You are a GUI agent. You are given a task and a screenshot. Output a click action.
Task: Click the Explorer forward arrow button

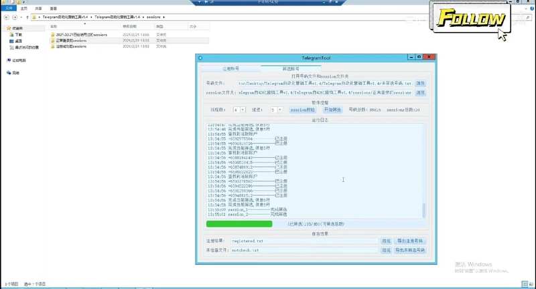tap(15, 17)
